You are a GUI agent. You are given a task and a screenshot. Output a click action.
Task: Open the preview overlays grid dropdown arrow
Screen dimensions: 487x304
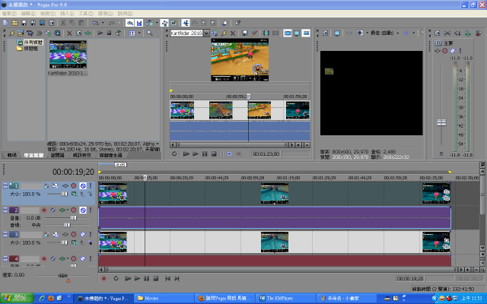[x=413, y=33]
